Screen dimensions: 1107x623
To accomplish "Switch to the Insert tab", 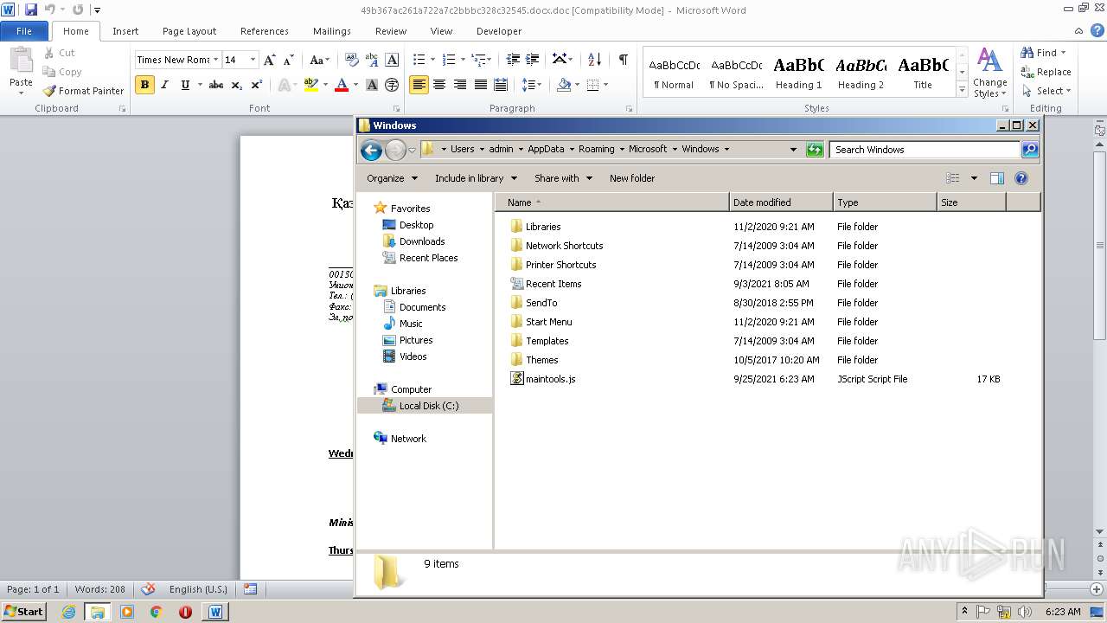I will pos(125,31).
